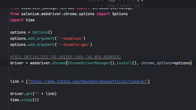Image resolution: width=196 pixels, height=110 pixels.
Task: Click 'time.sleep(2)' line
Action: pos(24,100)
